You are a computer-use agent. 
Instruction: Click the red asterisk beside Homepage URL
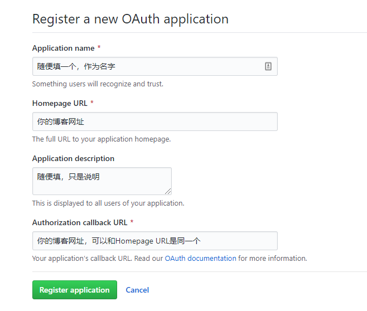[92, 102]
